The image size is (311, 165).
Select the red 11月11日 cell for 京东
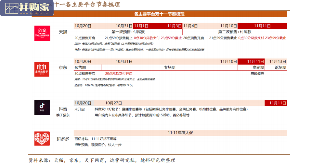coord(251,62)
